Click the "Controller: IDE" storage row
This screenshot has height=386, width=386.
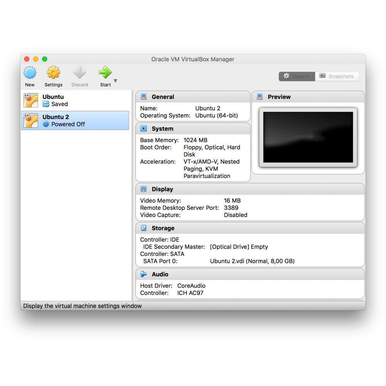(x=160, y=240)
